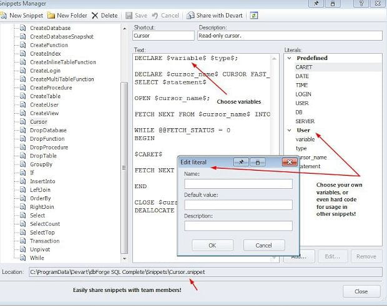Select the Cursor snippet in the tree
This screenshot has width=387, height=307.
(x=38, y=122)
